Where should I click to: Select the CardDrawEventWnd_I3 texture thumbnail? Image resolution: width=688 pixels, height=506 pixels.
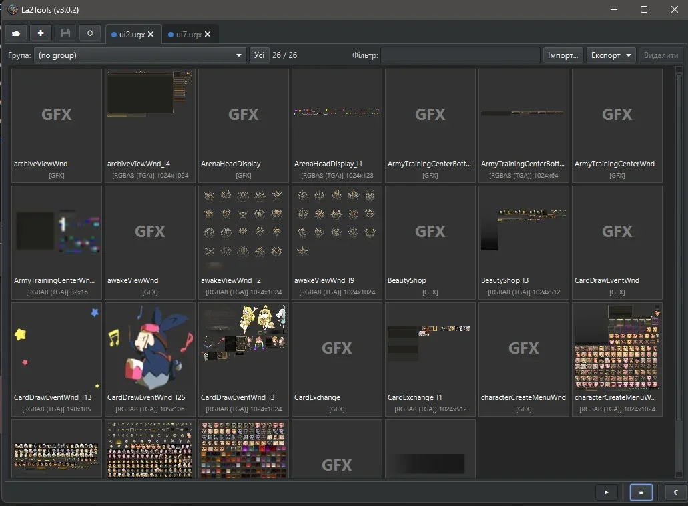point(244,359)
